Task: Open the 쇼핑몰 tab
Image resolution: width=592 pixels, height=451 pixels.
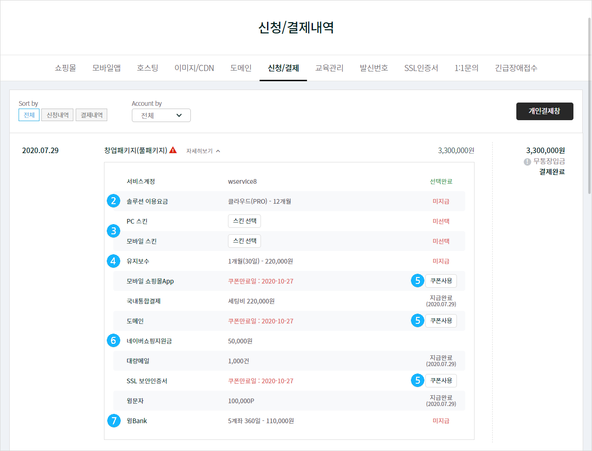Action: (65, 68)
